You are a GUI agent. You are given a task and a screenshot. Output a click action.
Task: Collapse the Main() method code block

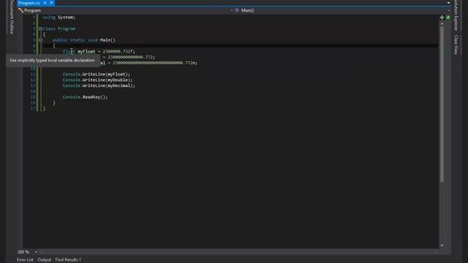coord(40,40)
